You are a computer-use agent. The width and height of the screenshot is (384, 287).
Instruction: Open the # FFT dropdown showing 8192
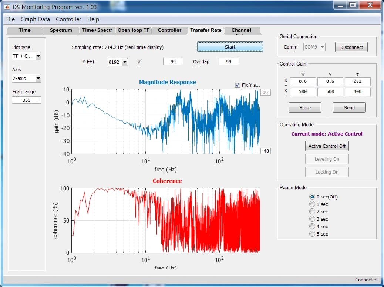[x=118, y=62]
